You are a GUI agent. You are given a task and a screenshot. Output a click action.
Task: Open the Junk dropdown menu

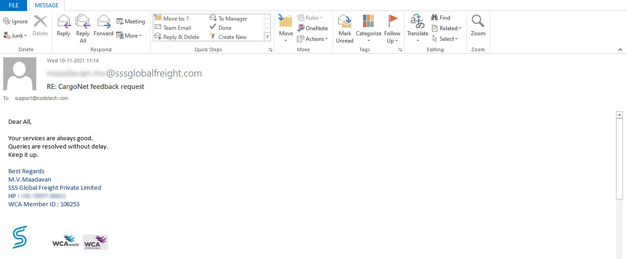pos(16,35)
